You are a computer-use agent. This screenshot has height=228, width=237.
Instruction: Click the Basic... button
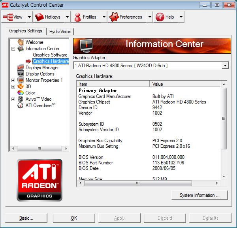tap(26, 218)
